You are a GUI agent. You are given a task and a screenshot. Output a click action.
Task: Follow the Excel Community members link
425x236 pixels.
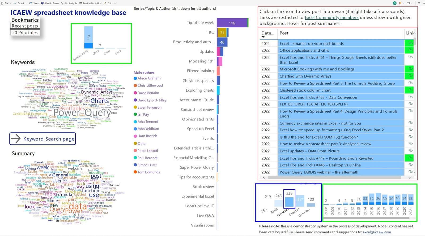[x=331, y=17]
